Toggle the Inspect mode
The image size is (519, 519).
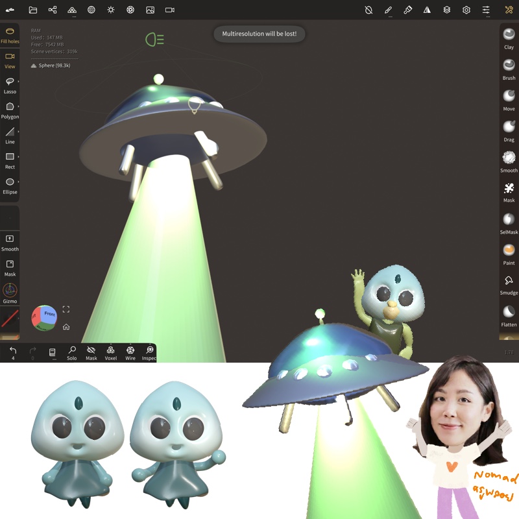149,353
